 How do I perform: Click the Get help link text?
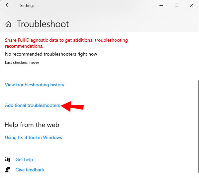click(x=24, y=159)
